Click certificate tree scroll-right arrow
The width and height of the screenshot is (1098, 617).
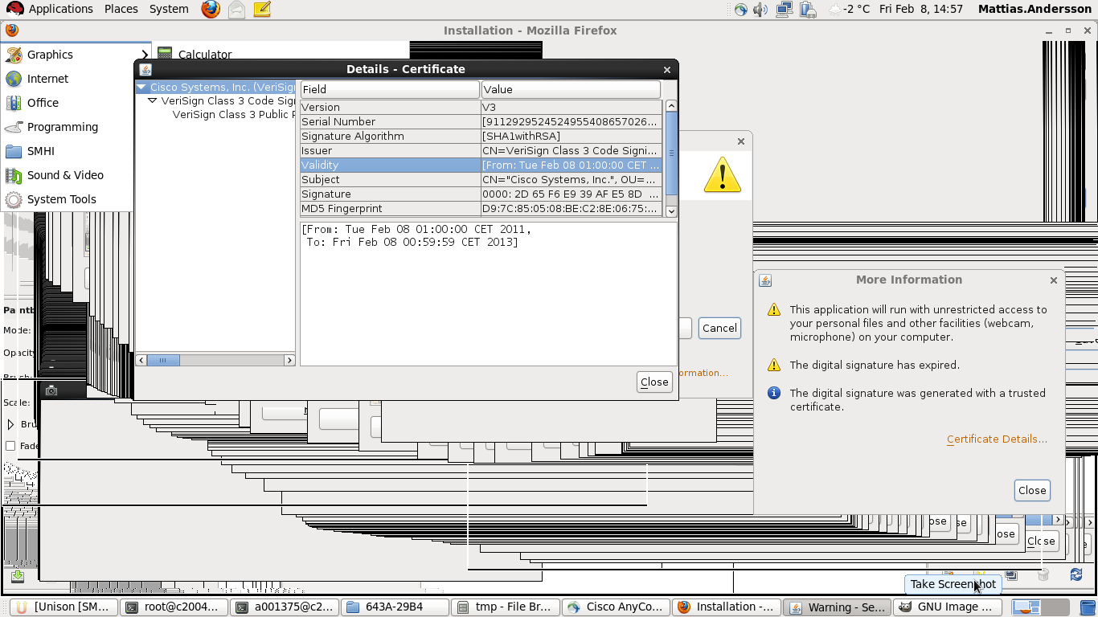[289, 361]
